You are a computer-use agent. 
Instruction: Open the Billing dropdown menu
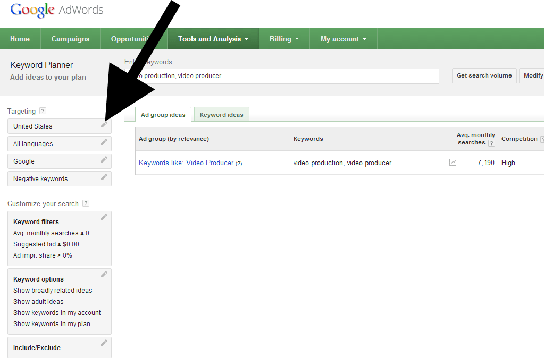[284, 39]
